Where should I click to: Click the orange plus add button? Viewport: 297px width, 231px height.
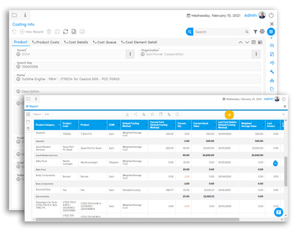coord(229,115)
